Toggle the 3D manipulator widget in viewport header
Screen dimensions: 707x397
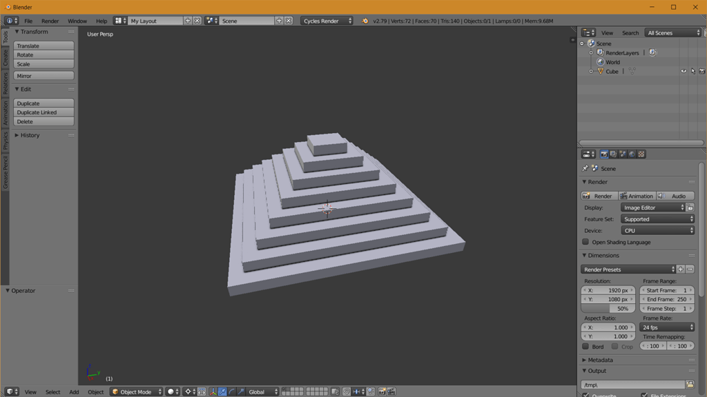click(213, 391)
